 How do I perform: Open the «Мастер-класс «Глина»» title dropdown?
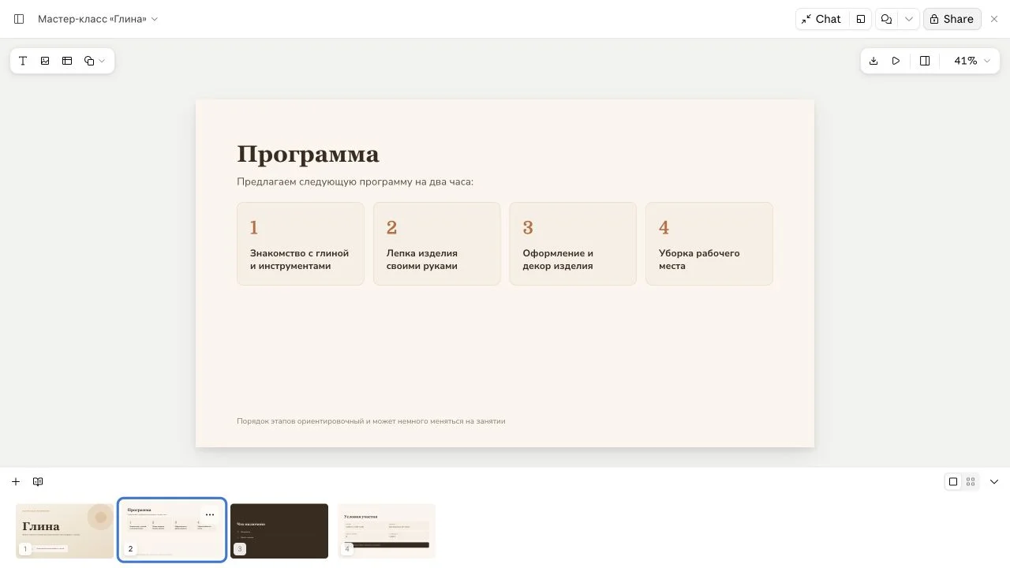[x=98, y=19]
